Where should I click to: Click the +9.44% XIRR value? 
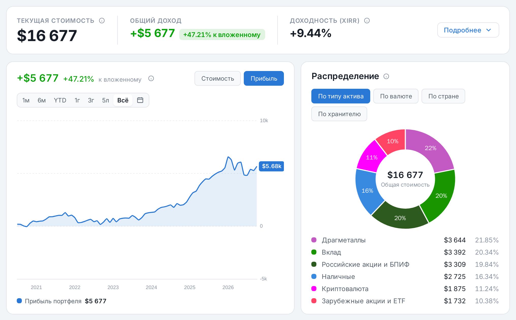(x=311, y=33)
